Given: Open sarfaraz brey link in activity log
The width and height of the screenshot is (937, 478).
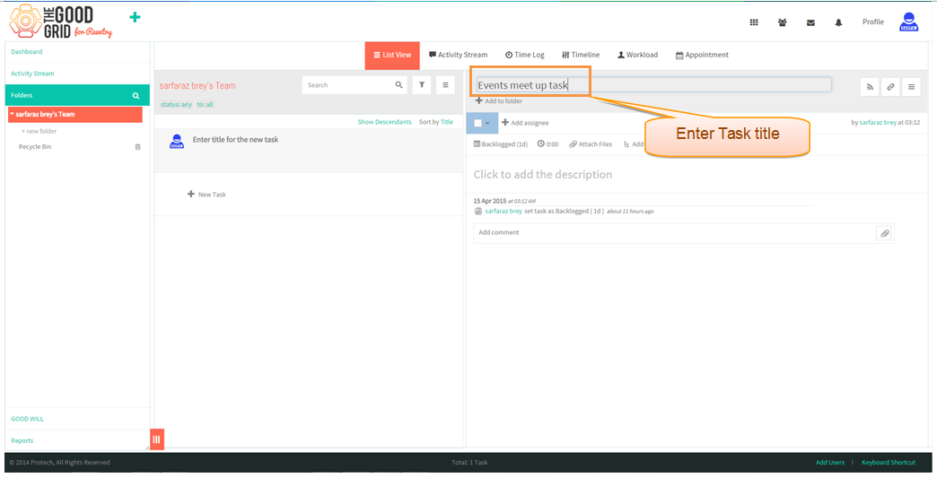Looking at the screenshot, I should 504,212.
